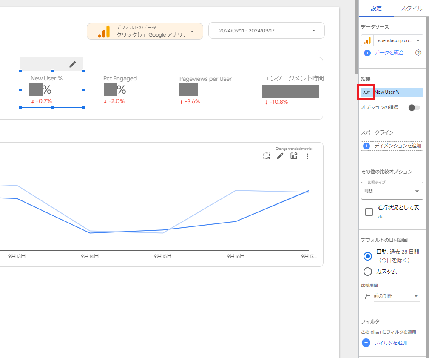
Task: Click the AUT type icon on New User % metric
Action: click(366, 92)
